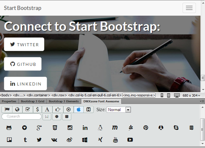This screenshot has width=205, height=148.
Task: Switch to the DMXzone Font Awesome tab
Action: [101, 101]
